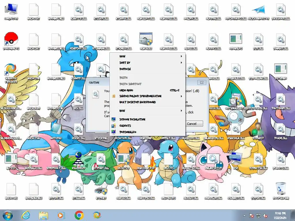Expand the Sort By submenu
The height and width of the screenshot is (221, 295).
(x=147, y=62)
